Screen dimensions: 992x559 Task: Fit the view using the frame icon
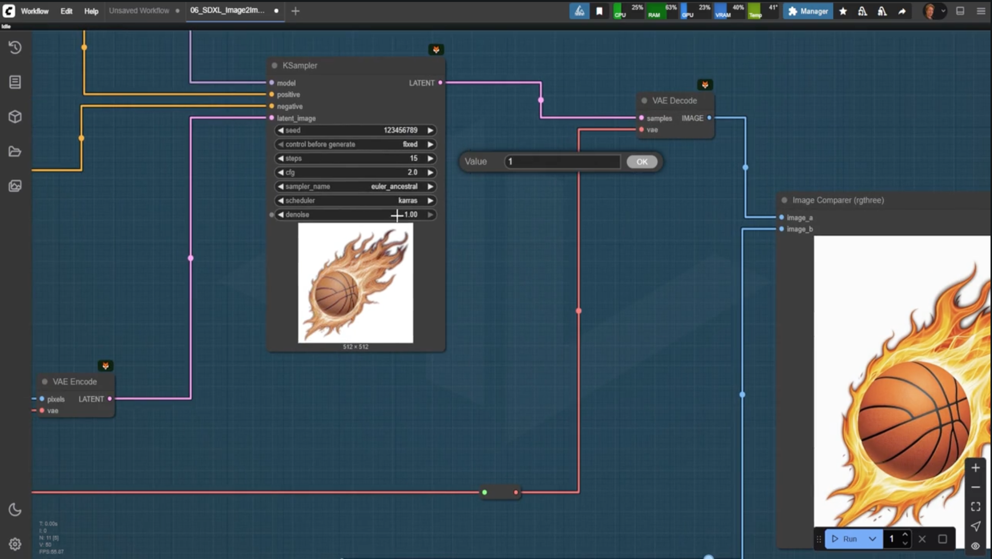coord(976,507)
